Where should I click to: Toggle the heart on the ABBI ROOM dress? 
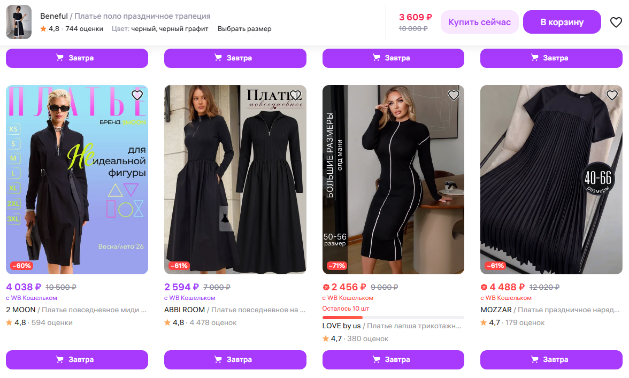295,95
